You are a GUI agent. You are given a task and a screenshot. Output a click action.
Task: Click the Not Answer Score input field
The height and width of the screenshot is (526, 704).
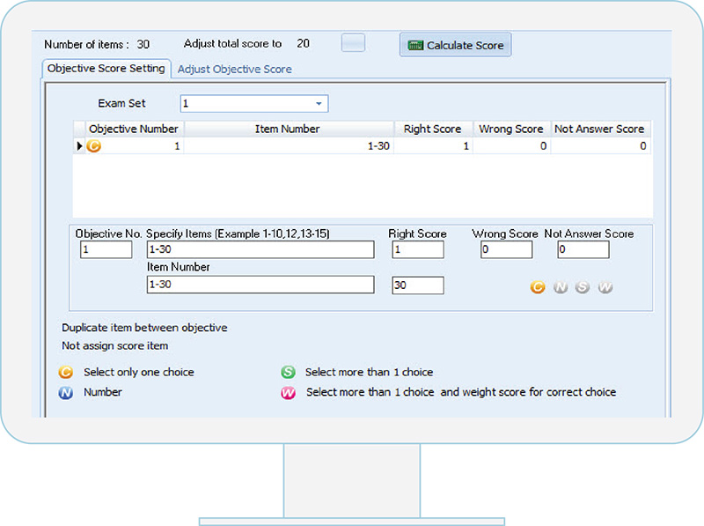click(x=583, y=249)
